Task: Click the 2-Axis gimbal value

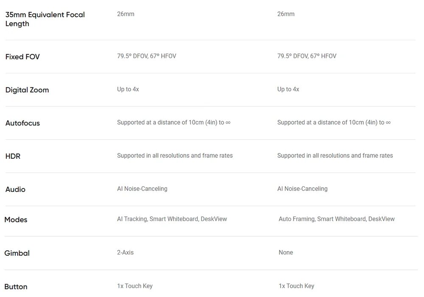Action: 125,252
